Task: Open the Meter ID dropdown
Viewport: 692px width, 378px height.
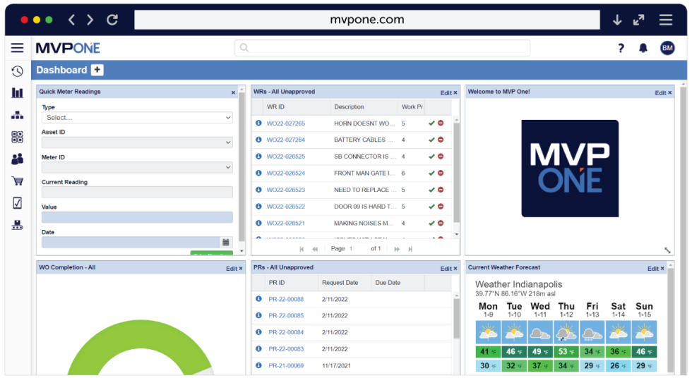Action: pos(137,167)
